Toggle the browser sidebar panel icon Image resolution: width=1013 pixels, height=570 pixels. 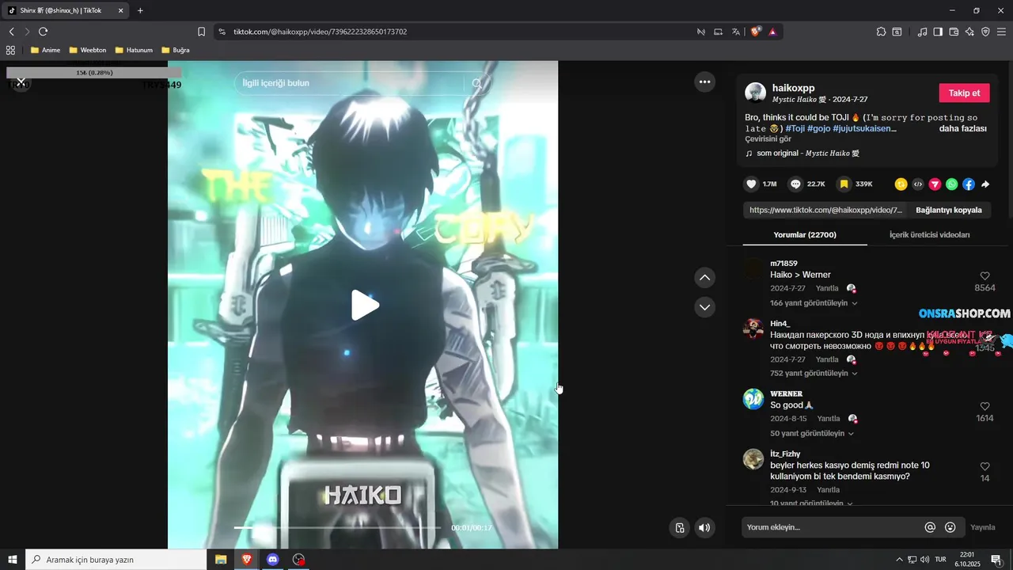(x=938, y=32)
